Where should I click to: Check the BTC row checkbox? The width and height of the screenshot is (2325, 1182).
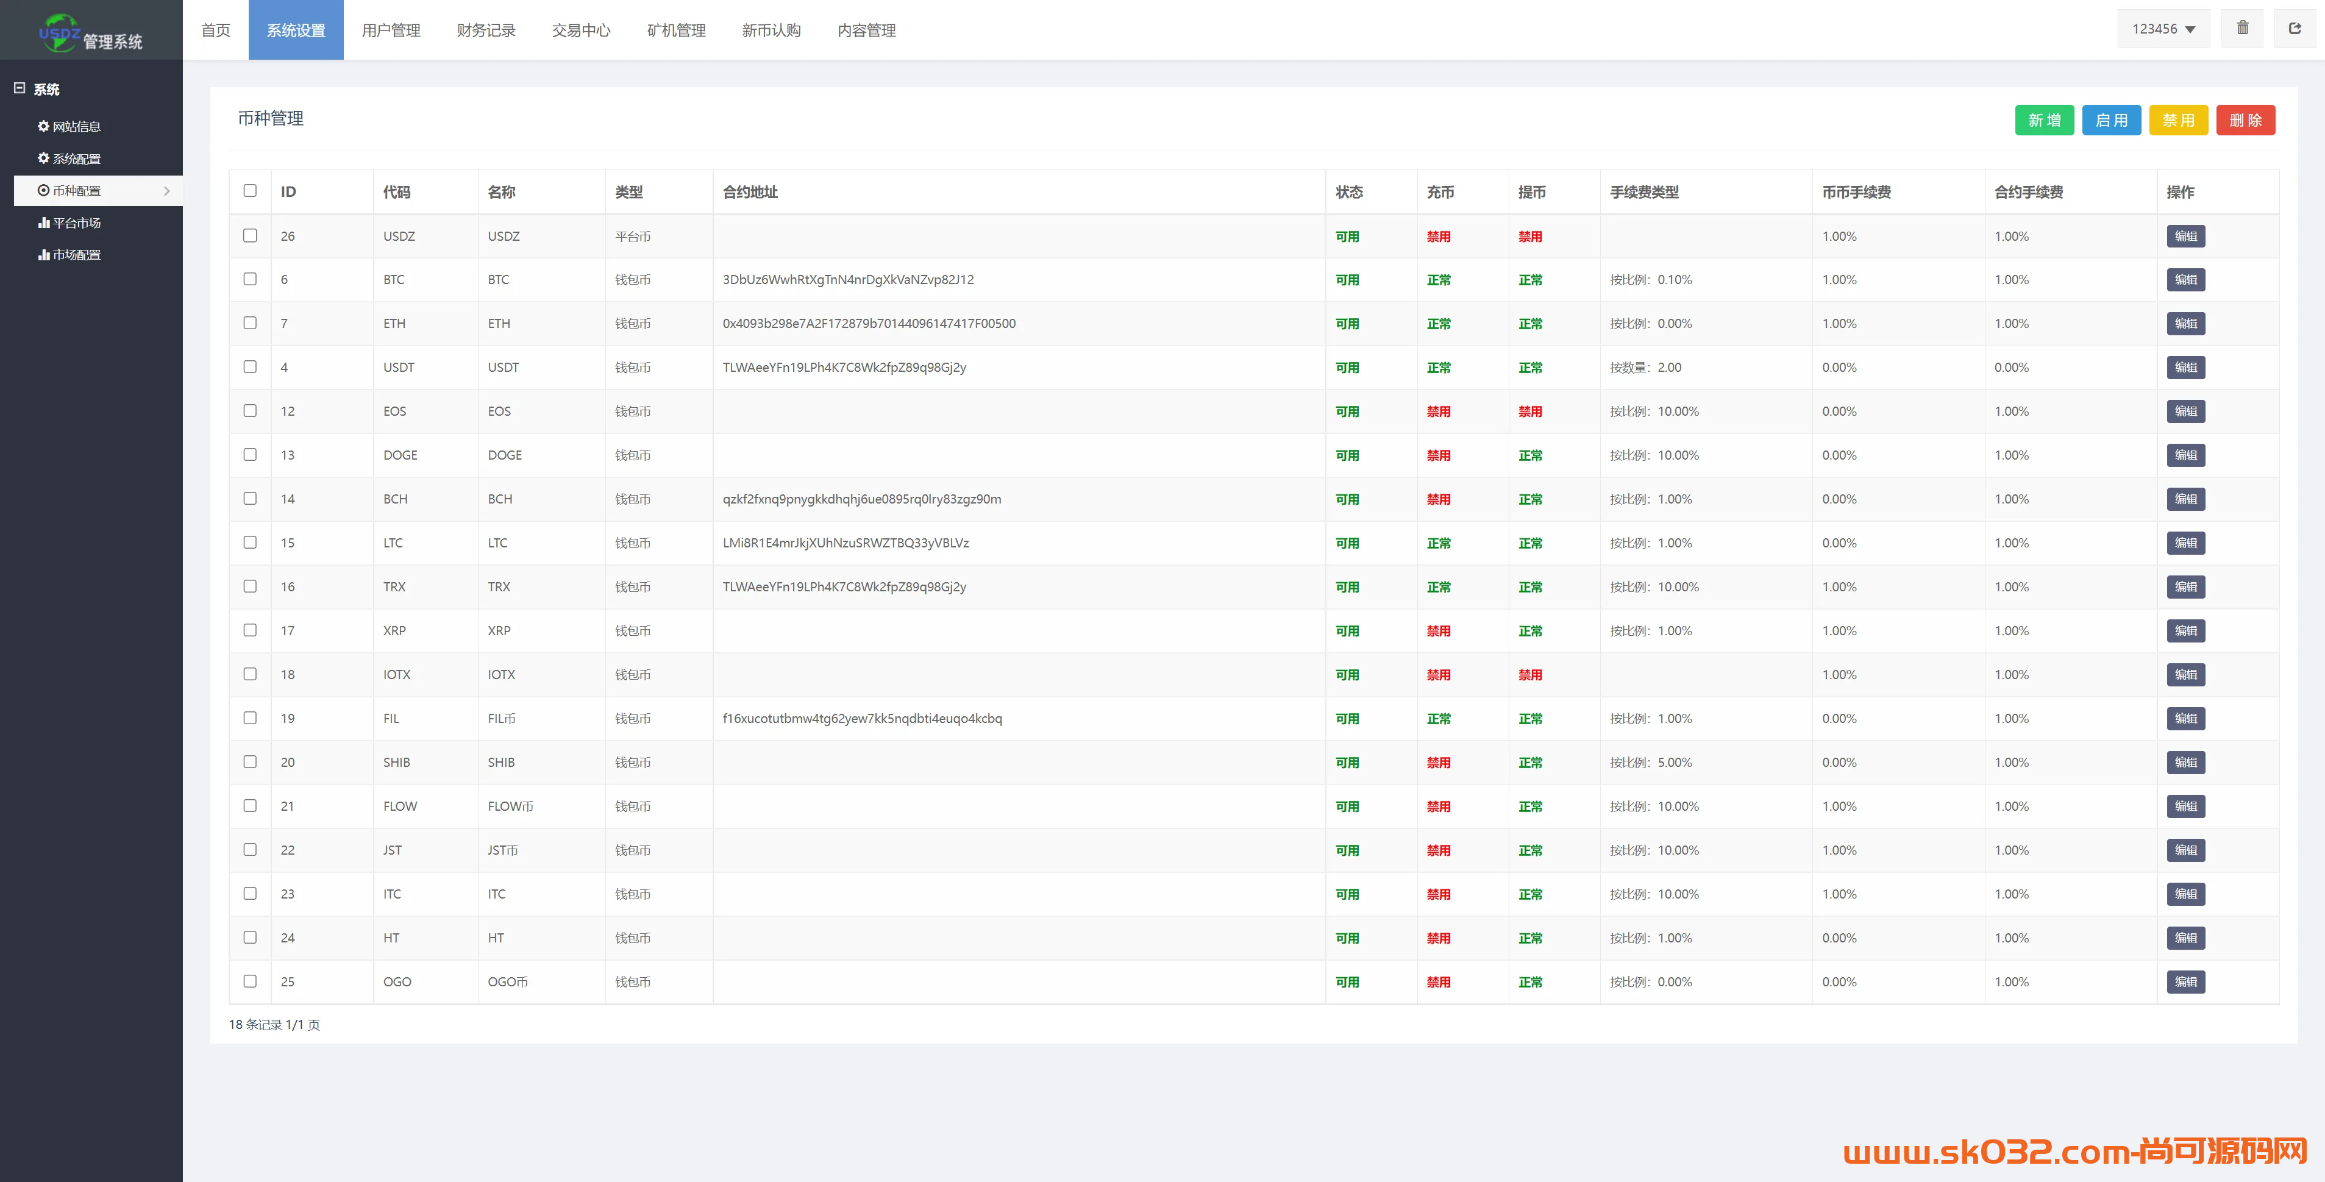(x=250, y=279)
